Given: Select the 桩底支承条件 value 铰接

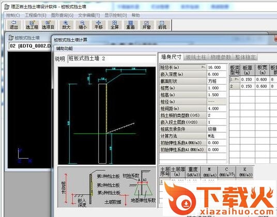Looking at the screenshot, I should [x=217, y=129].
